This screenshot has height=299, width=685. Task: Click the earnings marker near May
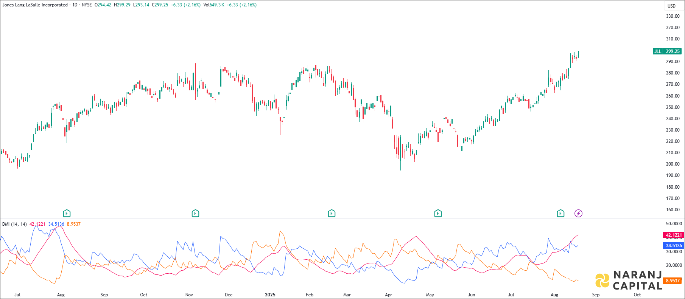(x=438, y=214)
